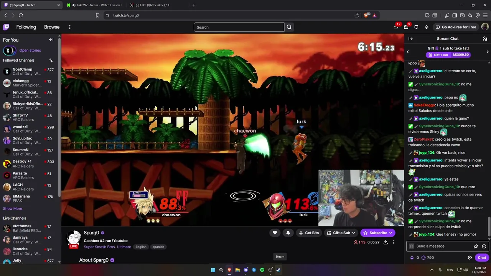Viewport: 491px width, 276px height.
Task: Open Steam from the taskbar
Action: [278, 270]
